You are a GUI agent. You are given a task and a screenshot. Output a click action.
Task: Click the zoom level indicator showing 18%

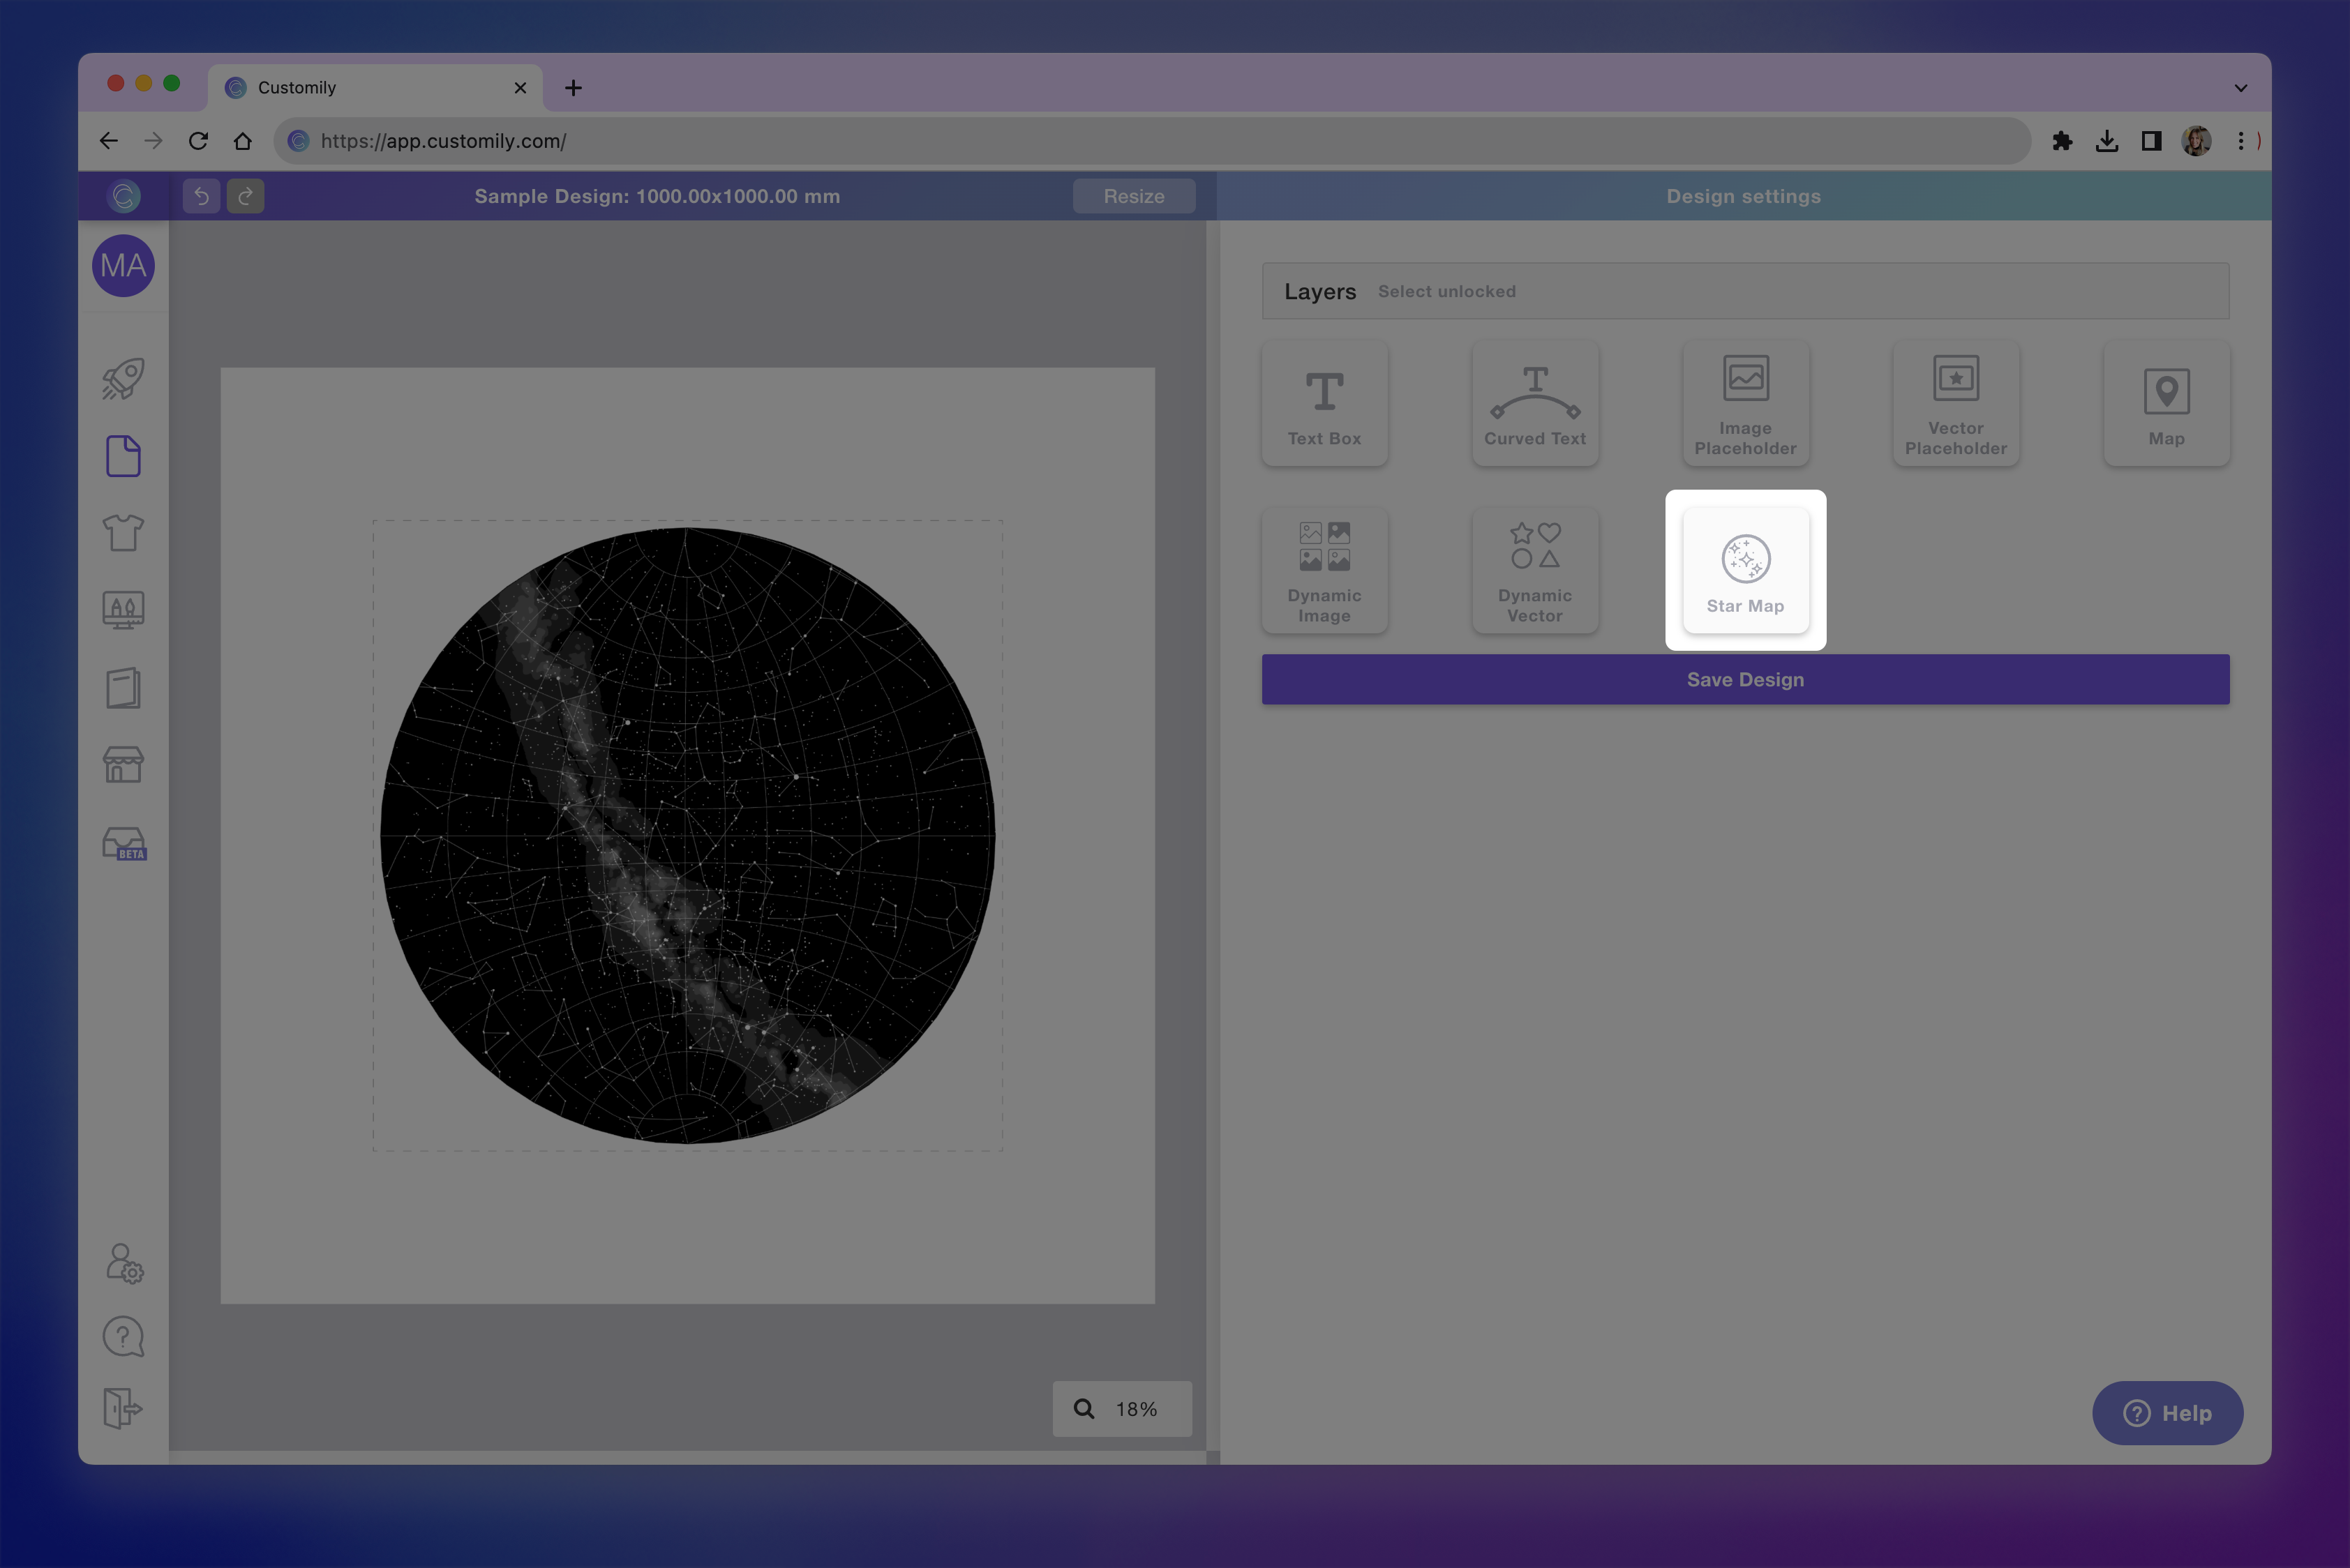click(x=1121, y=1409)
